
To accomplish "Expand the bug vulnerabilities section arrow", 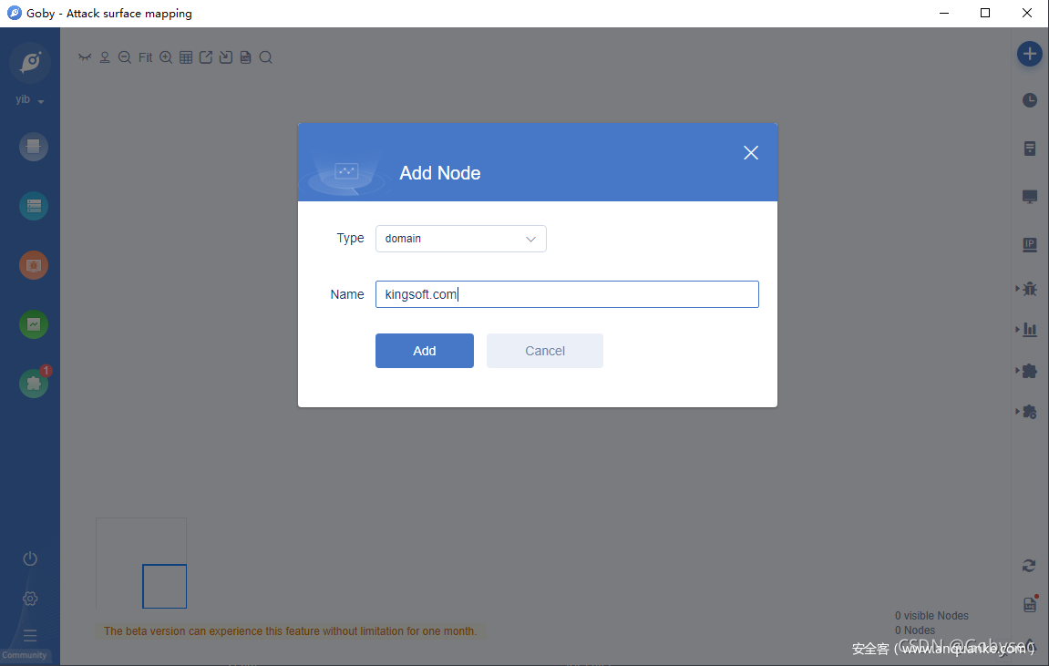I will (x=1017, y=289).
